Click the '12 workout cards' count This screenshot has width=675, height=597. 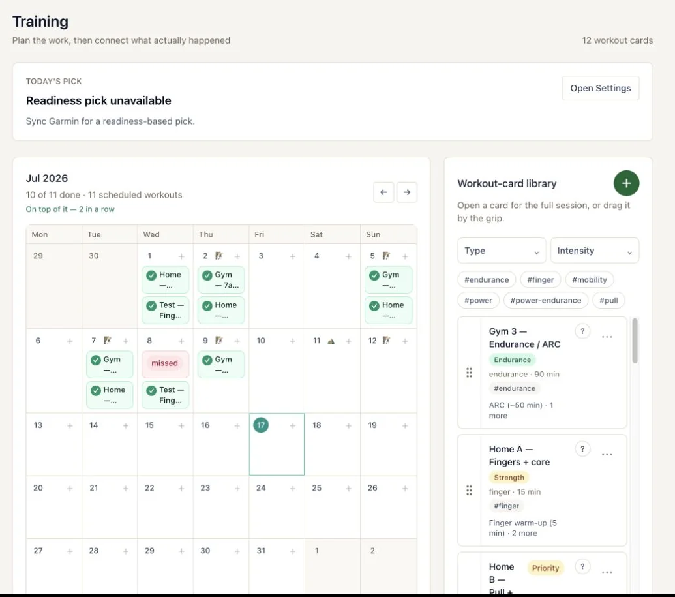tap(617, 40)
